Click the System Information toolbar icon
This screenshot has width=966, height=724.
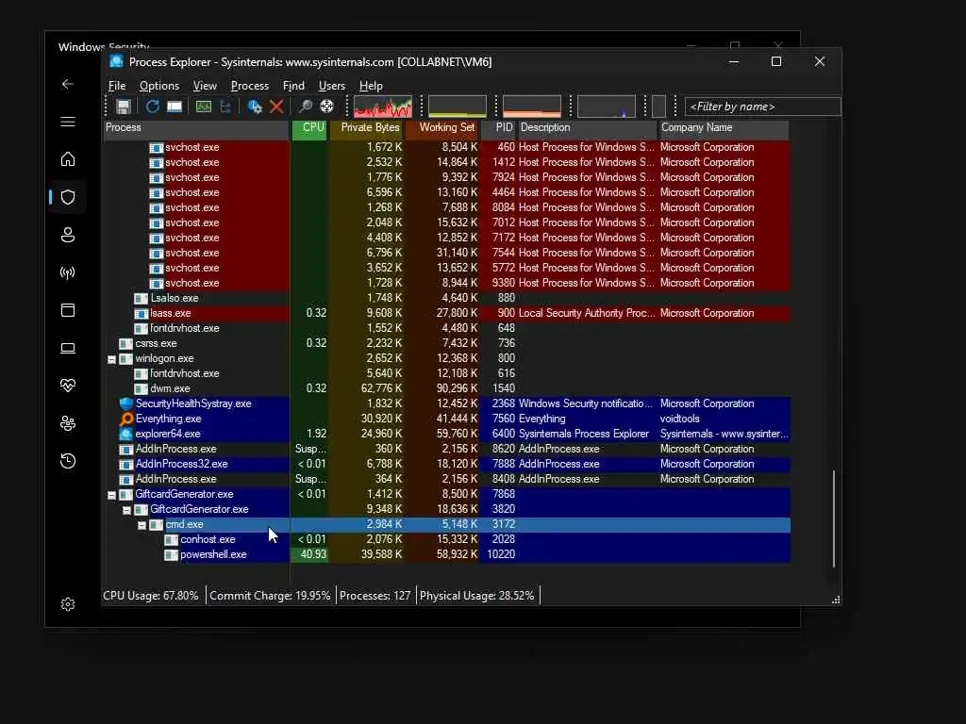(x=204, y=107)
